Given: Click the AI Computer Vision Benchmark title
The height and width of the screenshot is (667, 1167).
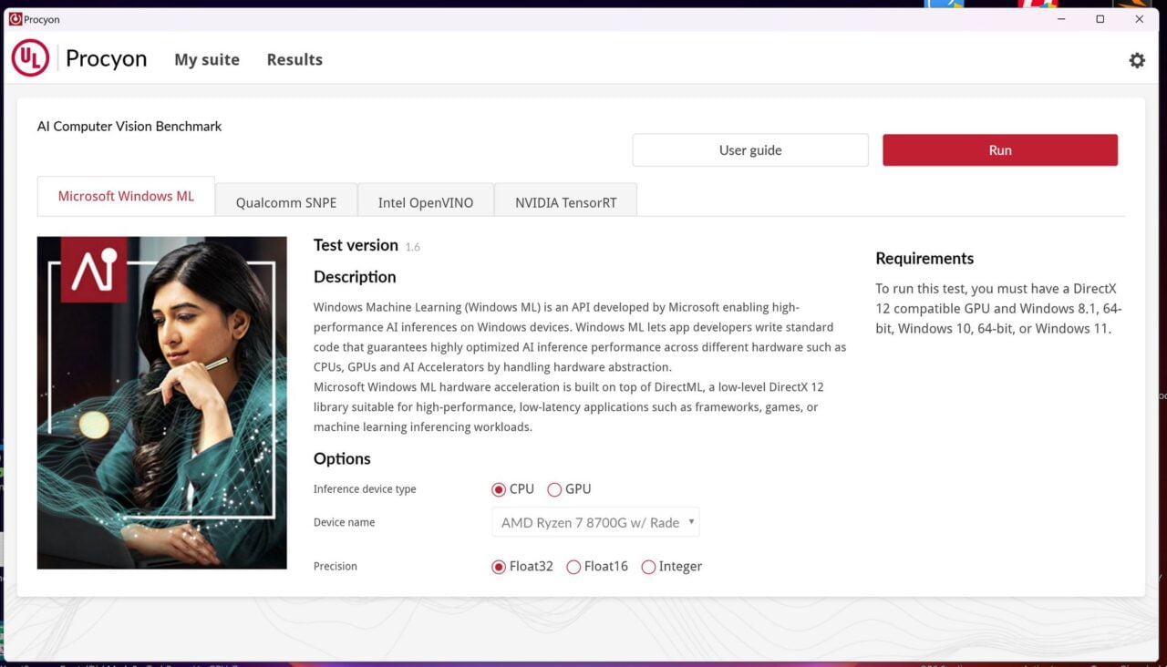Looking at the screenshot, I should [x=129, y=127].
